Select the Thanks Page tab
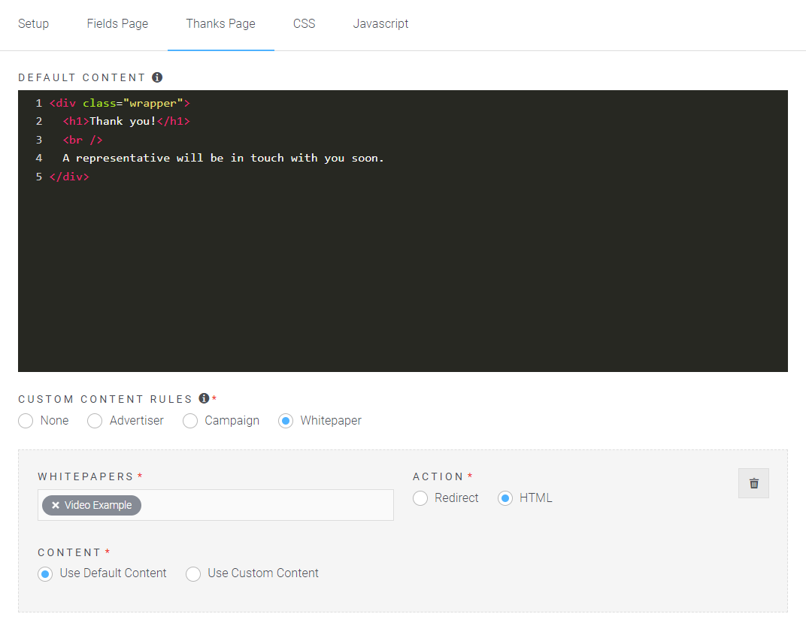 click(x=220, y=23)
